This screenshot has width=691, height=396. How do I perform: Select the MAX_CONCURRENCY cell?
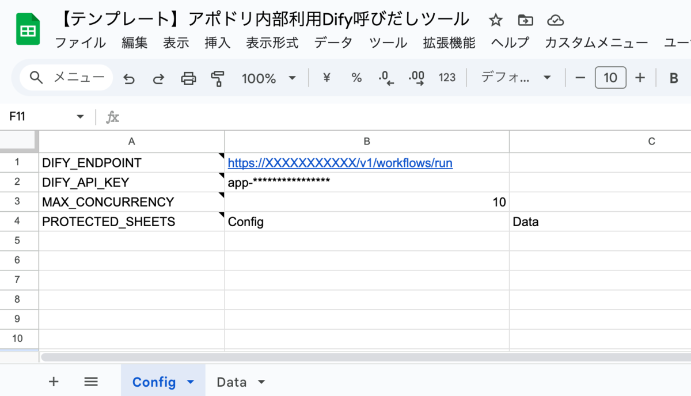tap(132, 202)
